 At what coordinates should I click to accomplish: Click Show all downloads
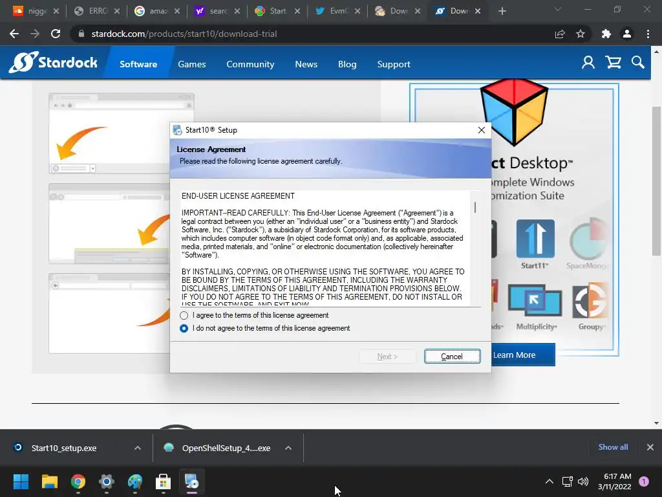click(613, 447)
